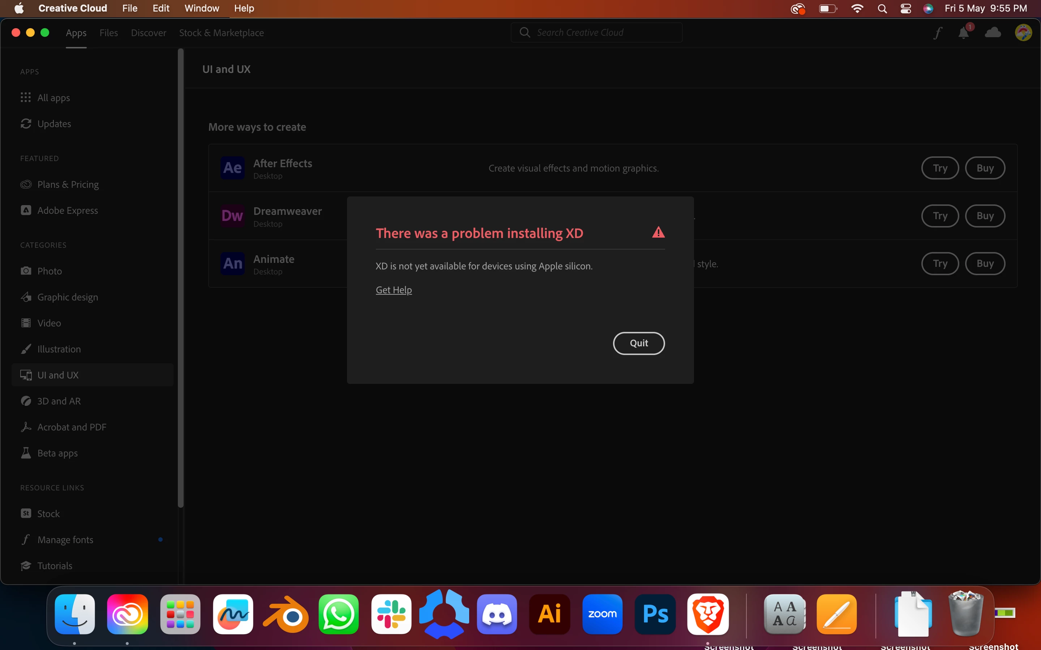Click Try button for After Effects
The height and width of the screenshot is (650, 1041).
click(x=939, y=168)
